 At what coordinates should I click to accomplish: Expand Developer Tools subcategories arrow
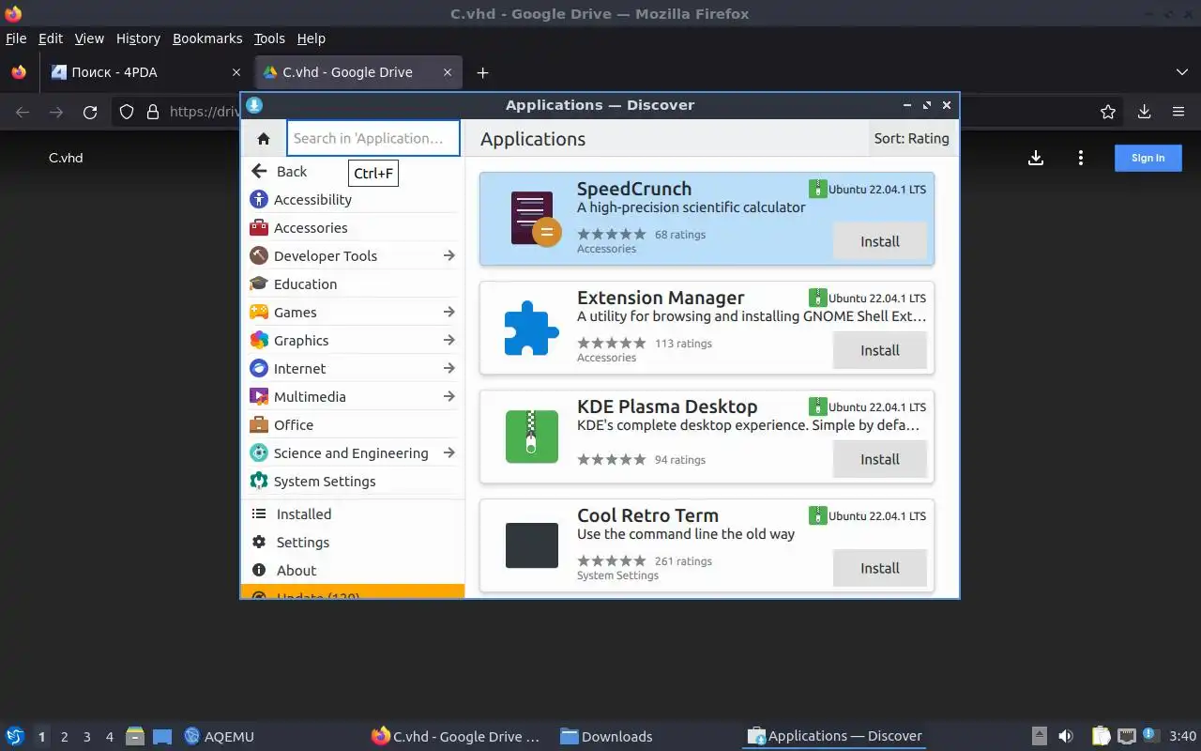coord(448,255)
